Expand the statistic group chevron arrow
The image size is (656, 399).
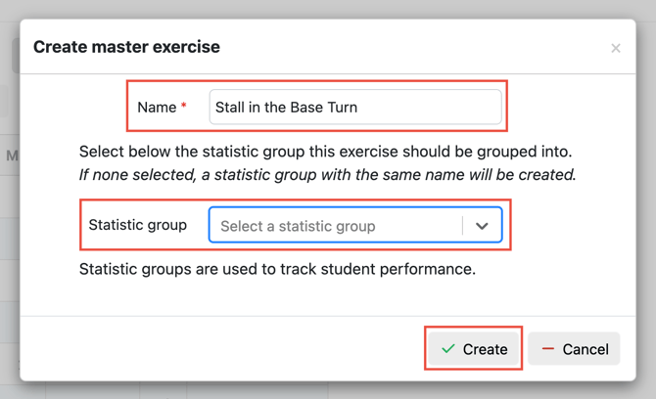point(482,226)
